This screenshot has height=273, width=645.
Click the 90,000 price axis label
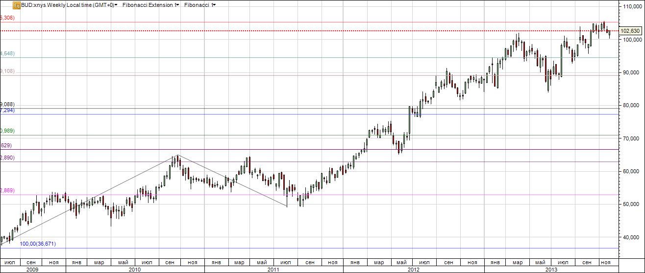coord(632,72)
